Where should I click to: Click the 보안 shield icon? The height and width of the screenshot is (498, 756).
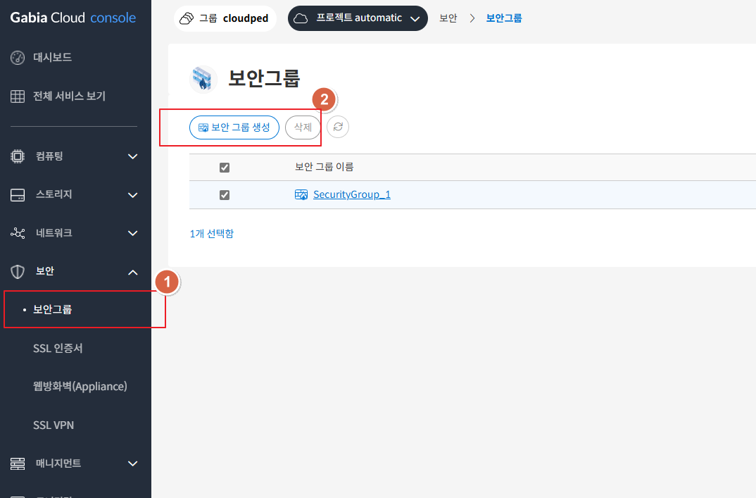point(18,272)
